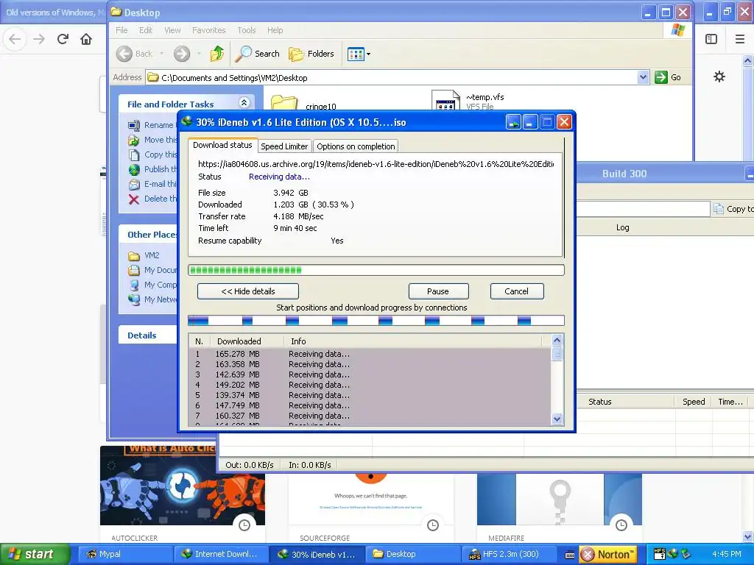Select connection row 3 with 142.639 MB
Viewport: 754px width, 565px height.
pyautogui.click(x=370, y=374)
